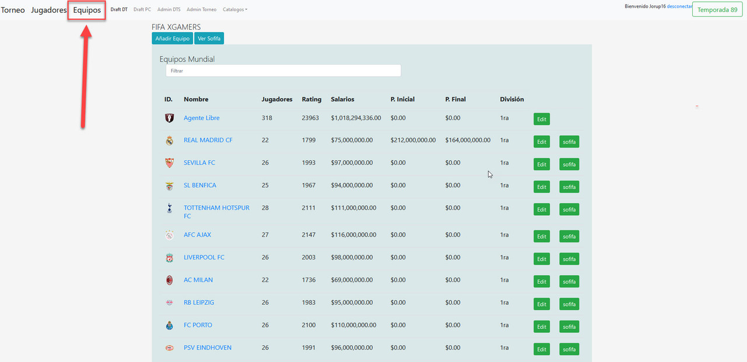Edit the PSV Eindhoven team
Viewport: 747px width, 362px height.
(x=542, y=349)
